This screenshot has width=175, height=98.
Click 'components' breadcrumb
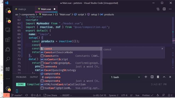coord(28,14)
